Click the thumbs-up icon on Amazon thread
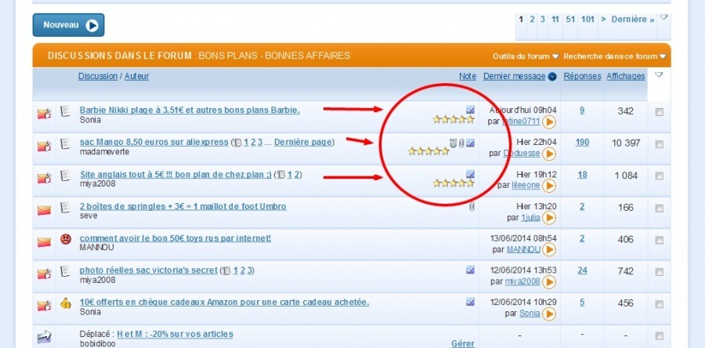Screen dimensions: 705x348 click(66, 303)
